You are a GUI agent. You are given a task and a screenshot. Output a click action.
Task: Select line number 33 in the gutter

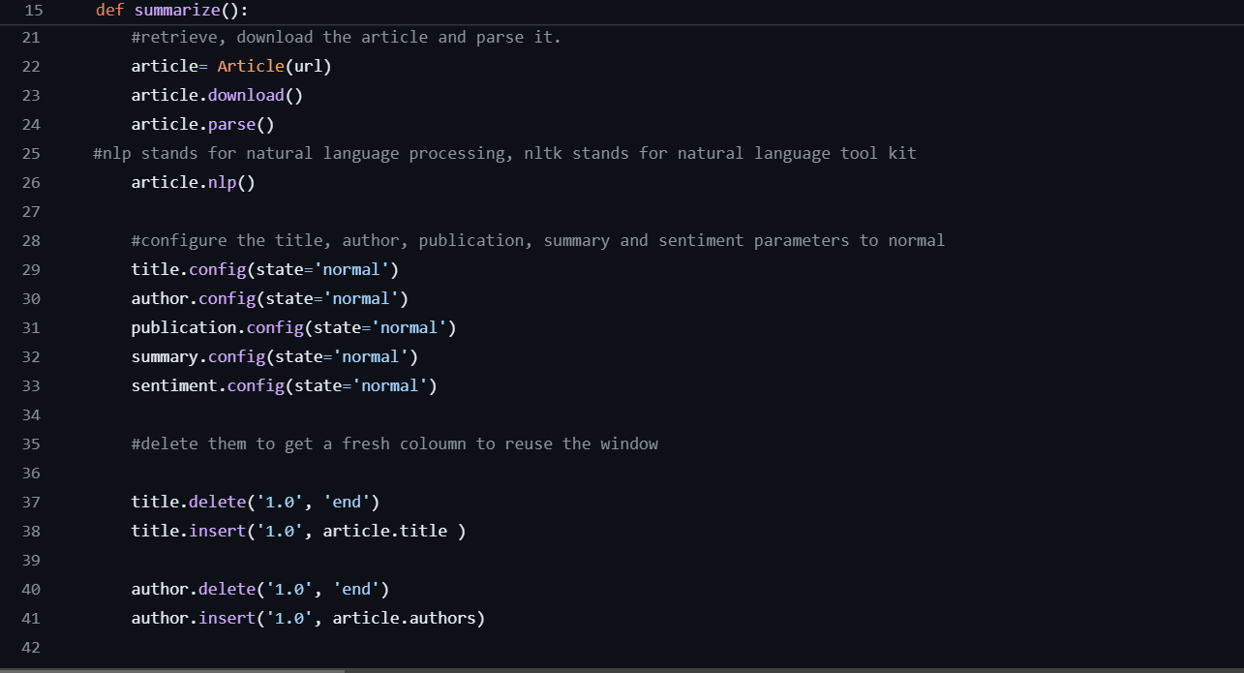(31, 385)
